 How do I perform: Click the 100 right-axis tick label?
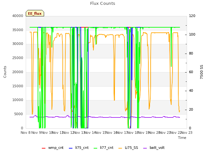click(x=192, y=35)
